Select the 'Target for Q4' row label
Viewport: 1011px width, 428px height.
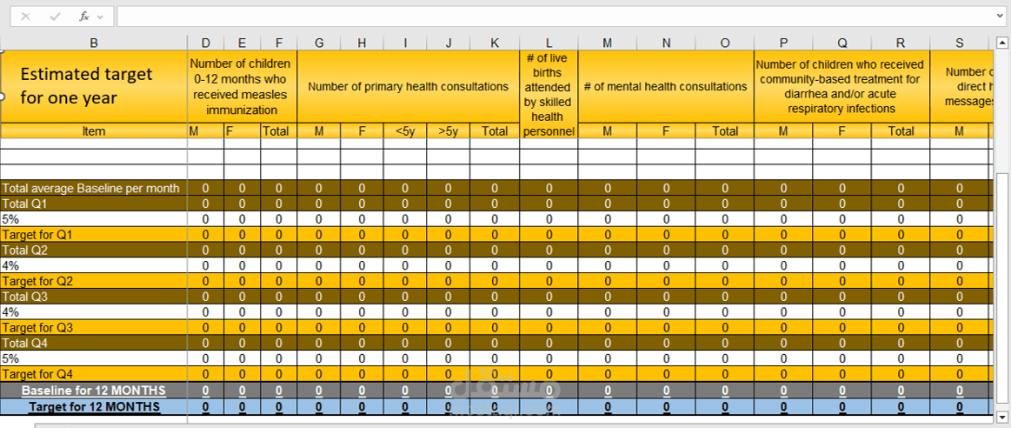coord(94,374)
